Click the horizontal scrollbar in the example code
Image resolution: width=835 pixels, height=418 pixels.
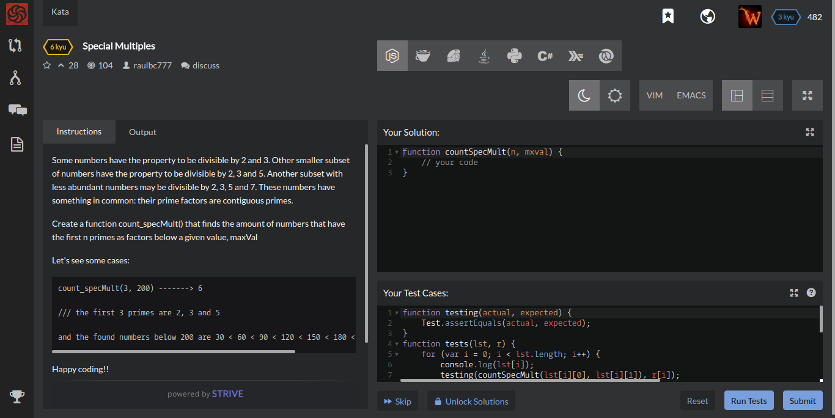[173, 351]
